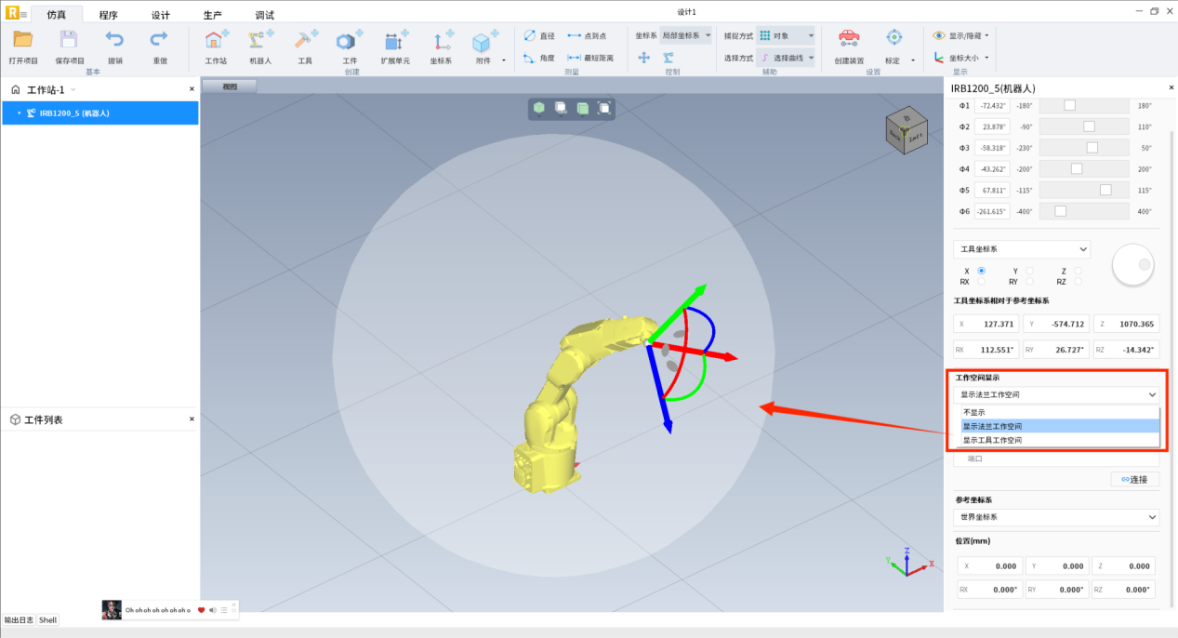Click the 标定 (Calibration) target icon
This screenshot has width=1178, height=638.
point(893,39)
